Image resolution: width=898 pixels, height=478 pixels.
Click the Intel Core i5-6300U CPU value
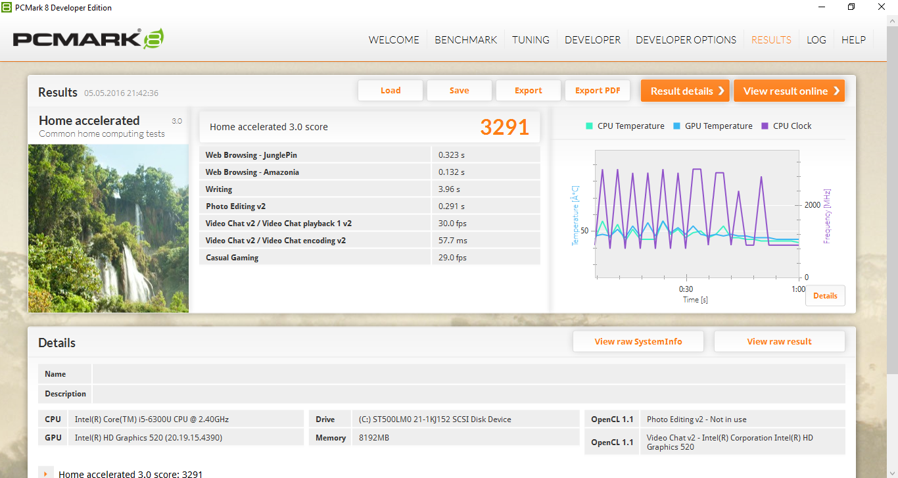pyautogui.click(x=152, y=419)
